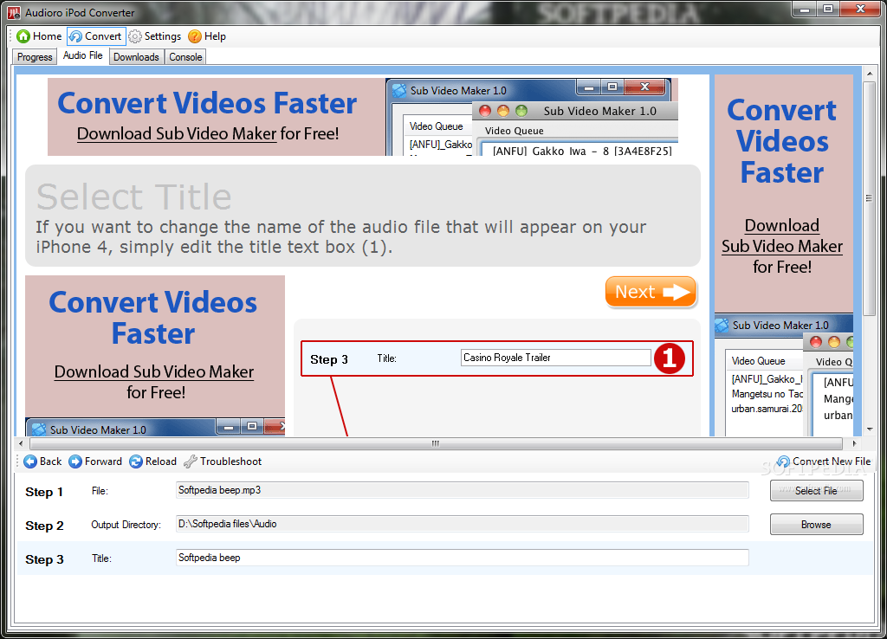
Task: Click the horizontal scrollbar thumb
Action: [436, 443]
